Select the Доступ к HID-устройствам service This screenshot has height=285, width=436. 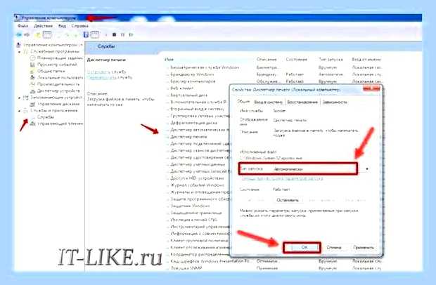197,178
